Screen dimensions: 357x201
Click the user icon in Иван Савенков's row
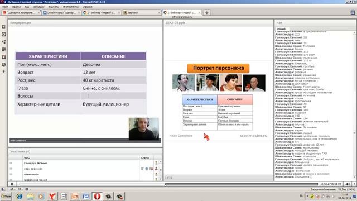[x=156, y=169]
